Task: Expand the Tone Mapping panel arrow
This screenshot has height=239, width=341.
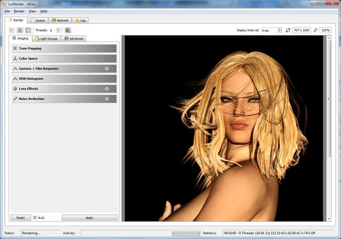Action: (113, 48)
